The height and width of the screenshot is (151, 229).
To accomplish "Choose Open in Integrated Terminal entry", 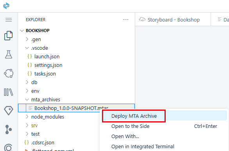I will pos(164,146).
